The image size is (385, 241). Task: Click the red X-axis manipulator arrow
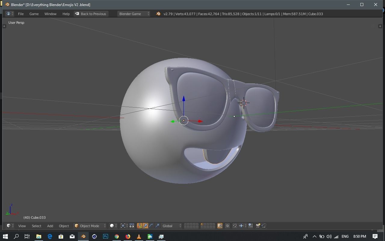(x=200, y=121)
